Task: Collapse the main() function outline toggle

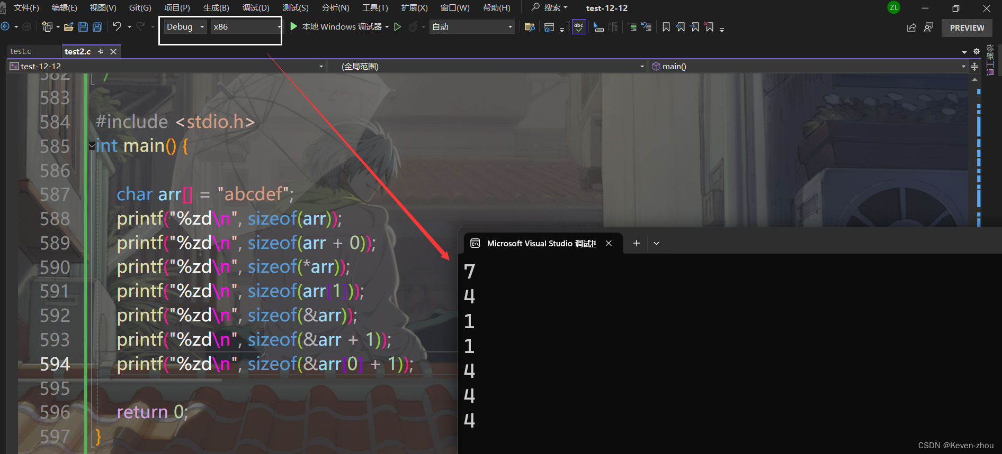Action: click(x=92, y=146)
